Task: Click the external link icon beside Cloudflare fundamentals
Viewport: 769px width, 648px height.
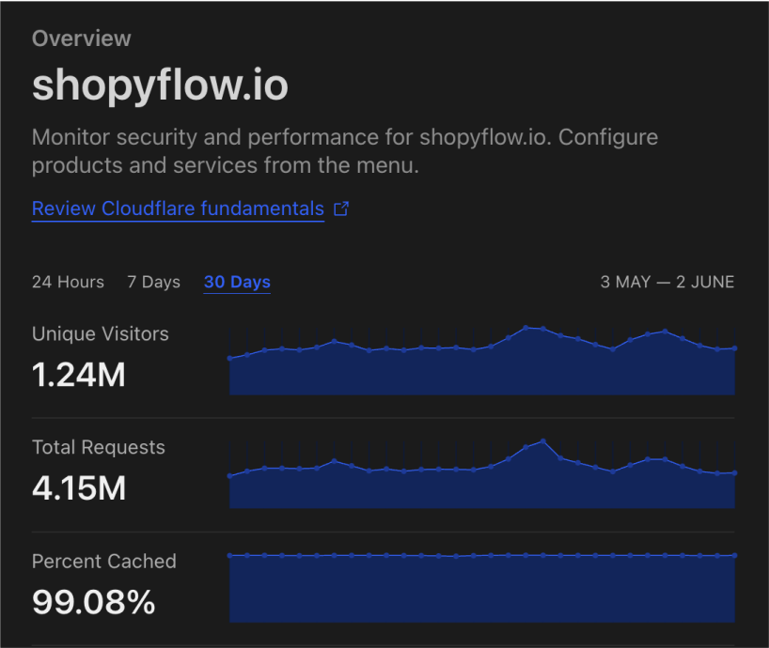Action: tap(341, 208)
